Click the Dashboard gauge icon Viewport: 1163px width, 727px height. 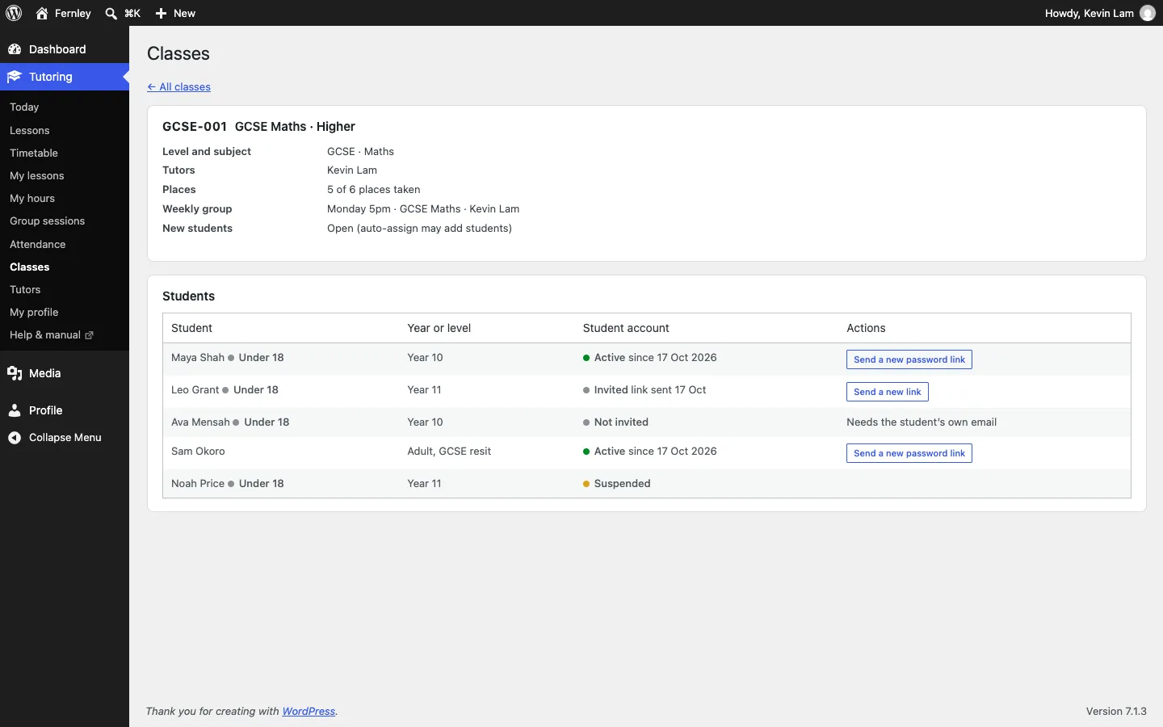15,49
